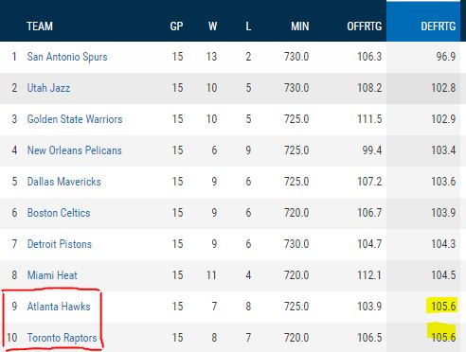This screenshot has height=352, width=466.
Task: Sort table by DEFRTG column header
Action: coord(439,26)
